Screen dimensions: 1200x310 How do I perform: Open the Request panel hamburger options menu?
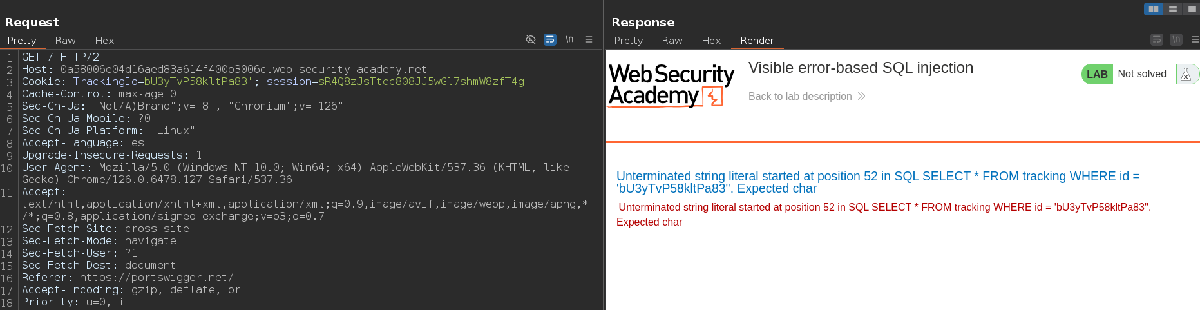[589, 39]
